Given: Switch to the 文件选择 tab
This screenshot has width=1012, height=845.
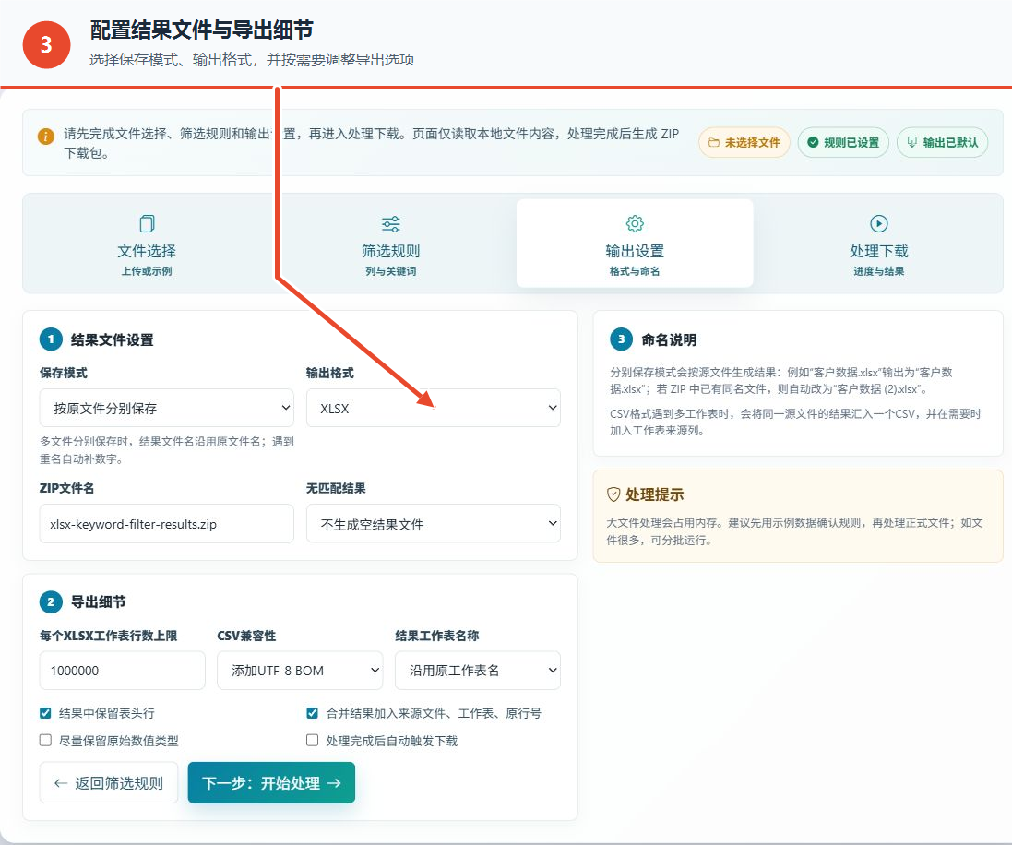Looking at the screenshot, I should tap(148, 244).
